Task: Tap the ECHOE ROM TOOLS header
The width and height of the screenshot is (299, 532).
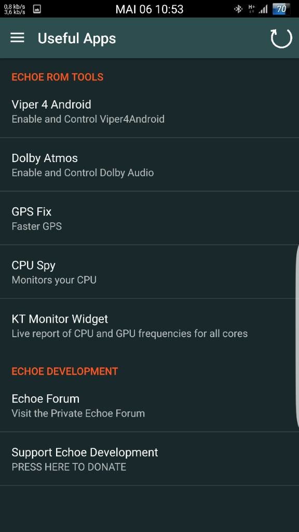Action: point(57,77)
